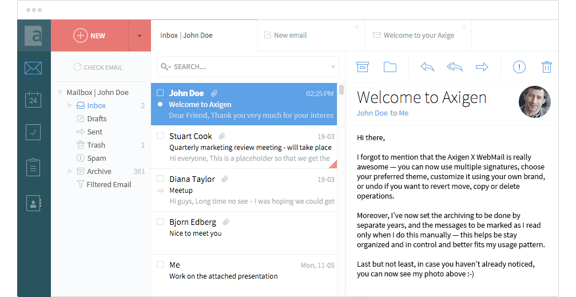Image resolution: width=576 pixels, height=297 pixels.
Task: Select the Stuart Cook message checkbox
Action: click(160, 136)
